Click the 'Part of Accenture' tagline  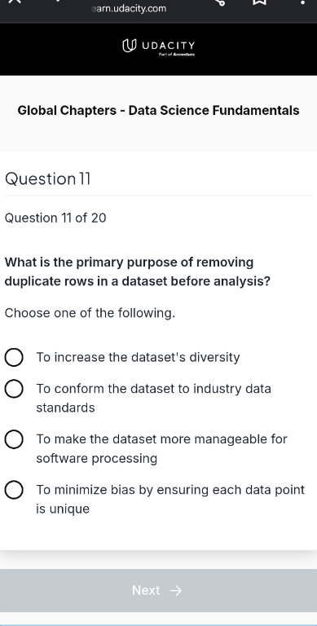(177, 55)
